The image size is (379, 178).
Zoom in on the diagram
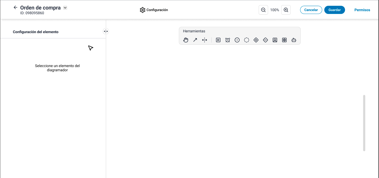point(286,10)
